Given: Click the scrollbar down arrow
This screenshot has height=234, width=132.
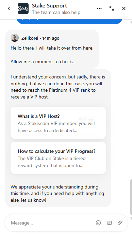Looking at the screenshot, I should (x=131, y=219).
